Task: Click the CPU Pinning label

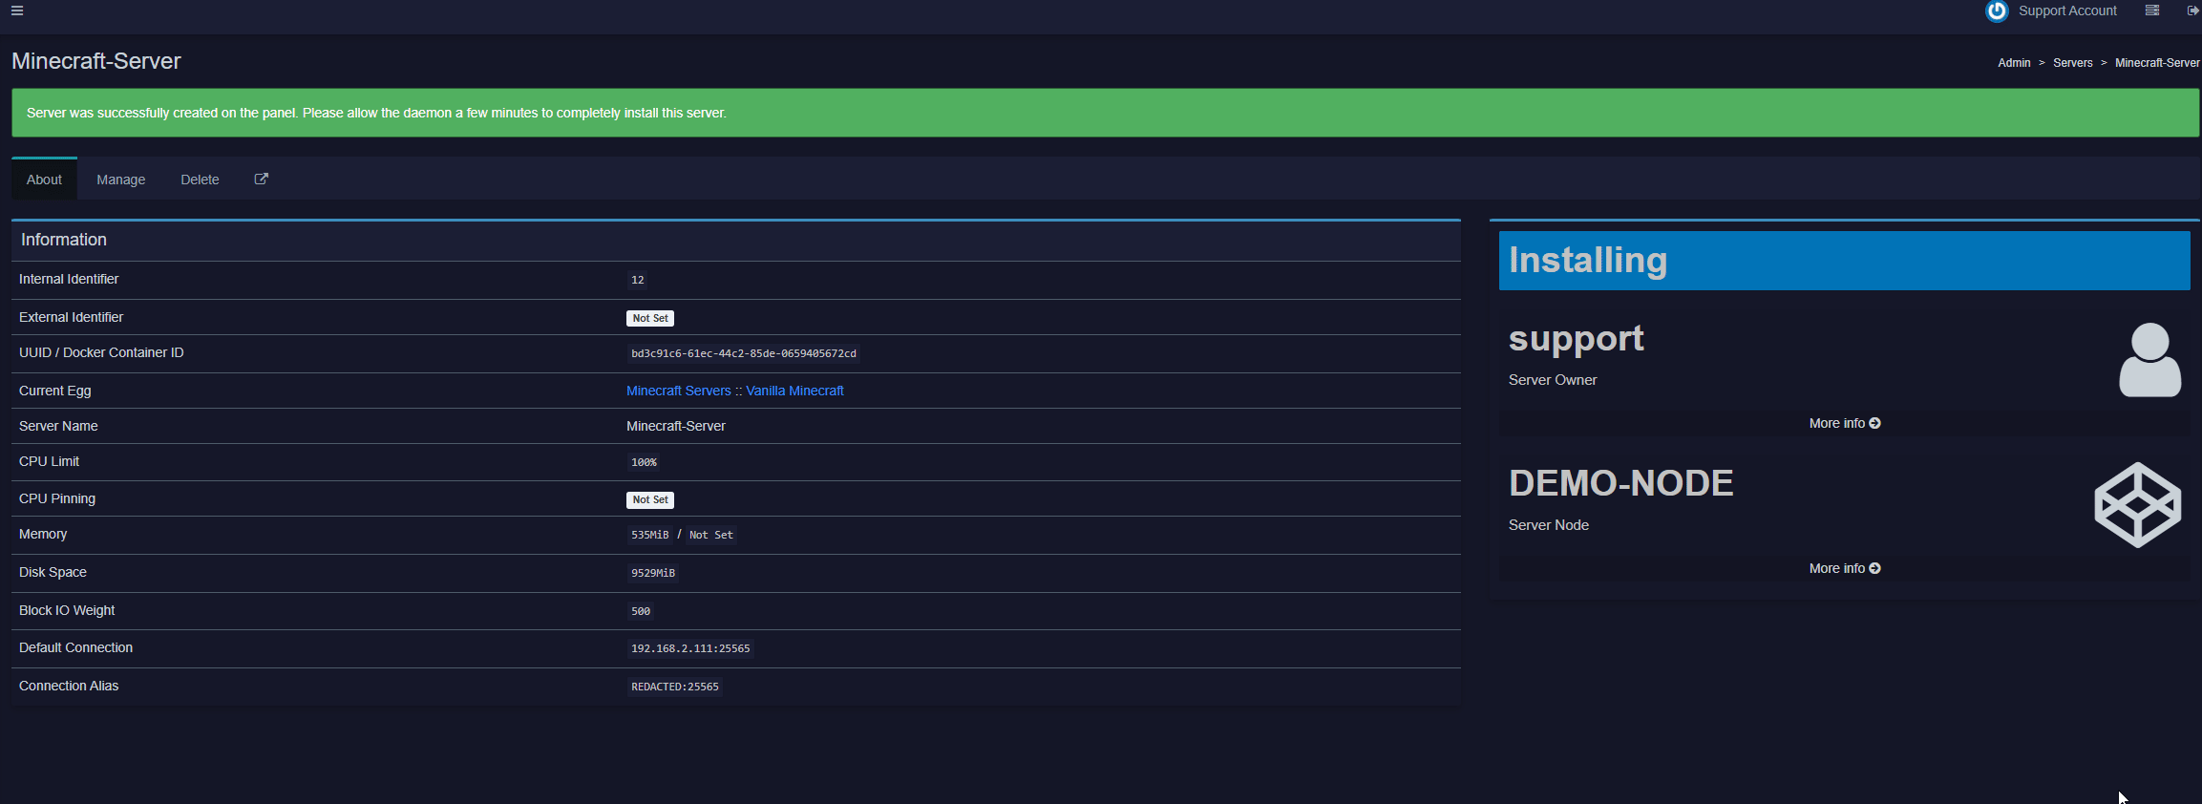Action: [57, 498]
